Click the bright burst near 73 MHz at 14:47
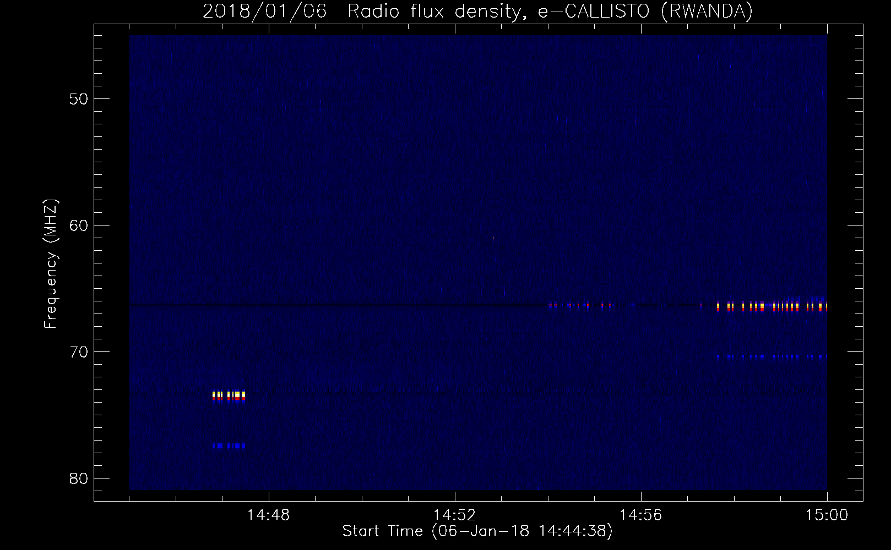891x550 pixels. coord(229,397)
